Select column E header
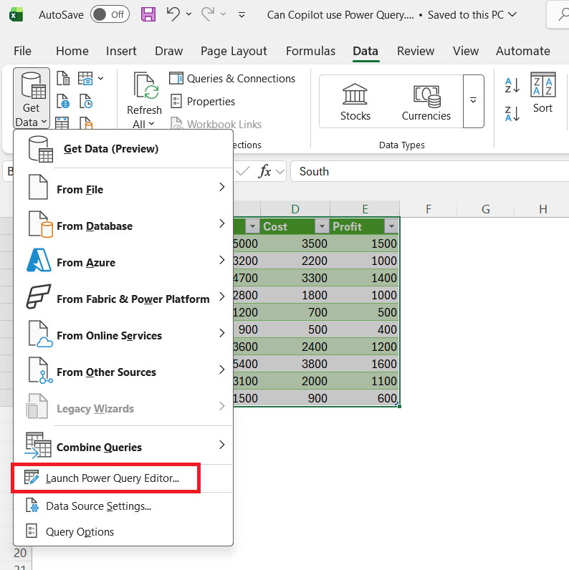The height and width of the screenshot is (570, 569). pos(365,209)
